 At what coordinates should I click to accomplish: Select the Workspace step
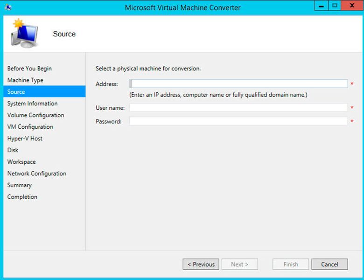21,162
